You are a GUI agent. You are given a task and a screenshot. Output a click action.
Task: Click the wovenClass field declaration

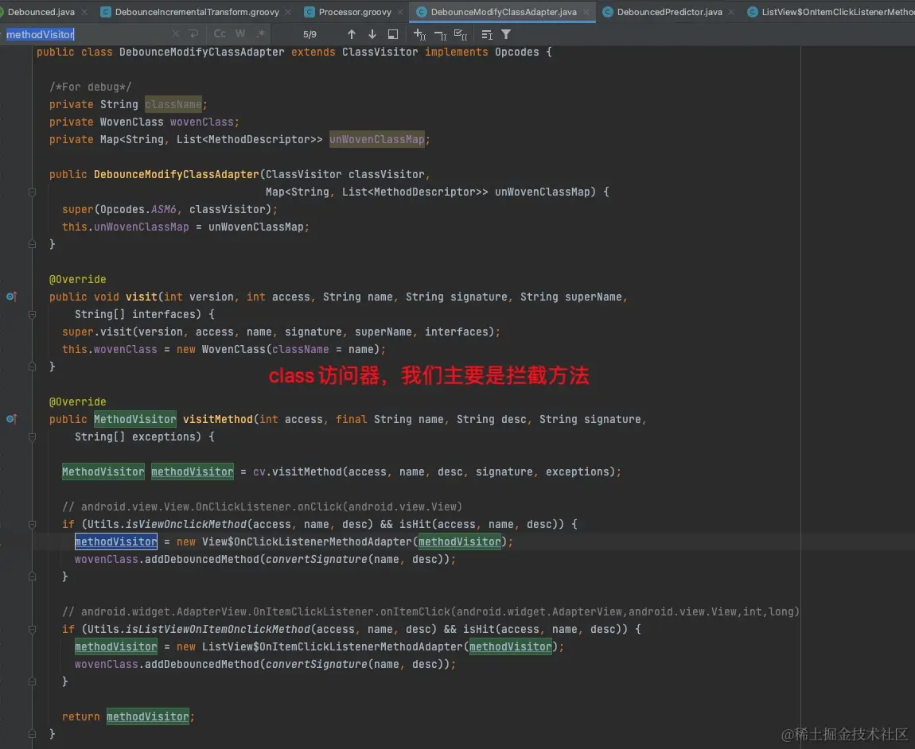pyautogui.click(x=202, y=122)
